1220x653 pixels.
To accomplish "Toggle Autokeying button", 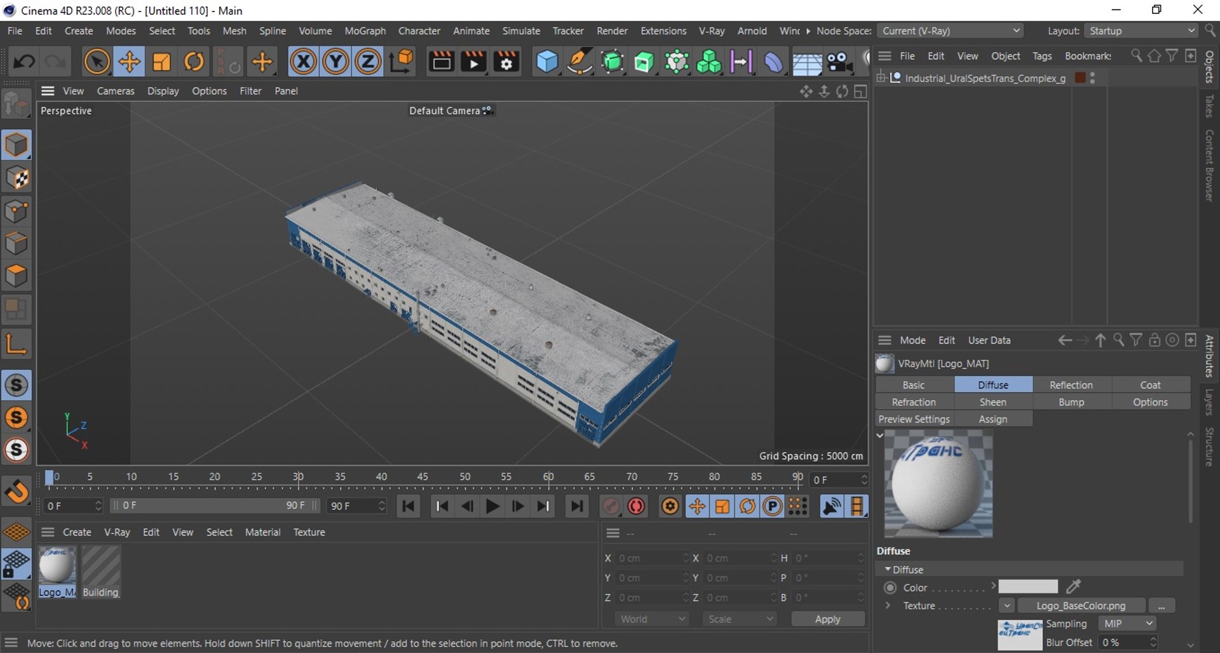I will 636,506.
